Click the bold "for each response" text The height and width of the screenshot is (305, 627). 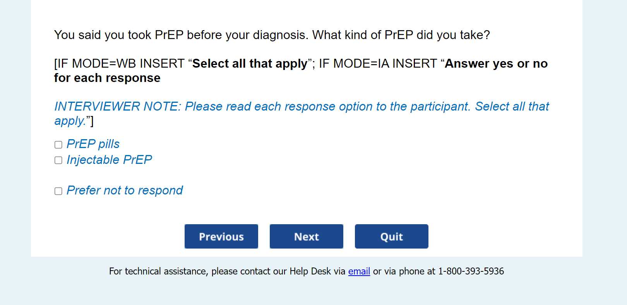tap(107, 78)
